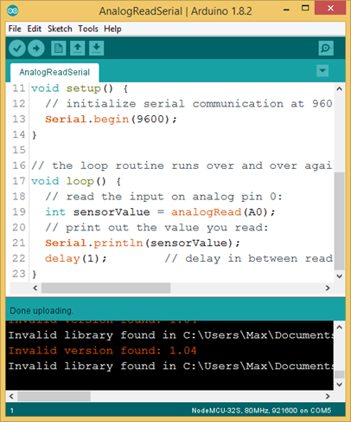Click the console horizontal scrollbar thumb
This screenshot has width=351, height=422.
54,396
